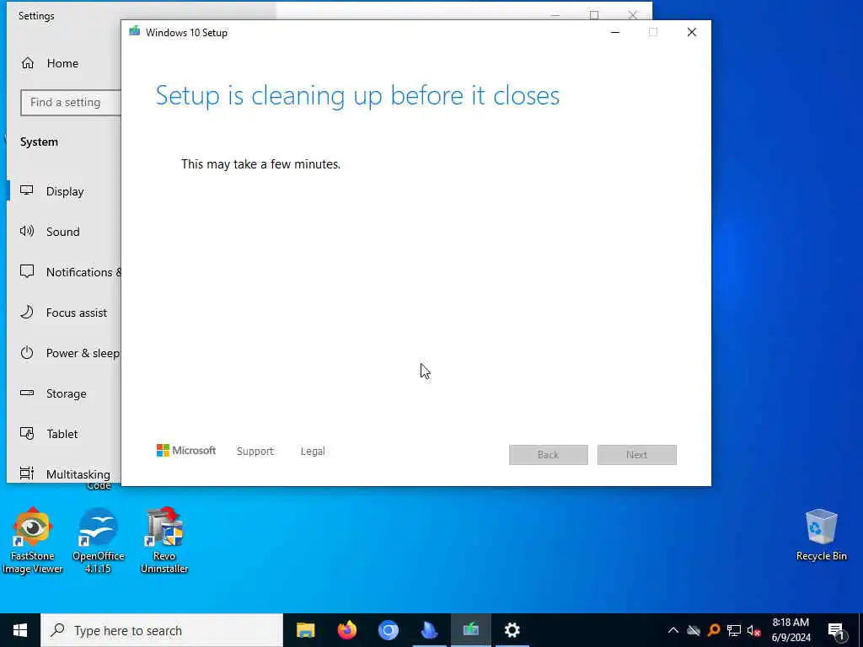
Task: Click the Display monitor icon
Action: 26,190
